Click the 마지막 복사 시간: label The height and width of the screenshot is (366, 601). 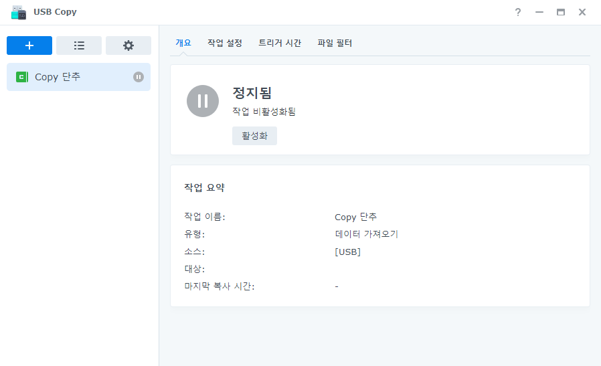coord(220,286)
